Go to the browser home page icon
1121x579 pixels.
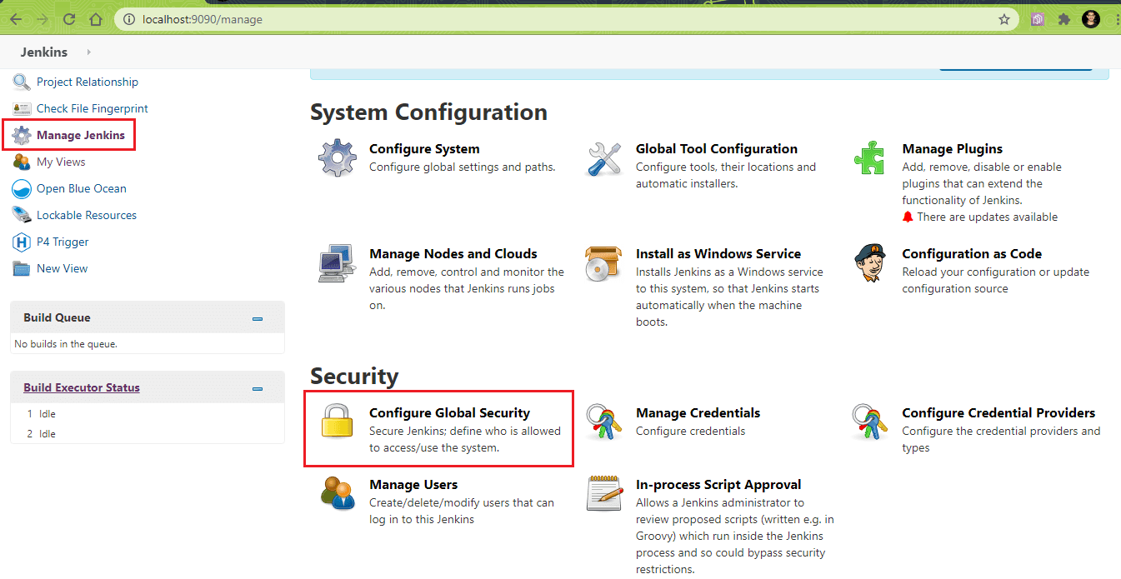point(96,19)
